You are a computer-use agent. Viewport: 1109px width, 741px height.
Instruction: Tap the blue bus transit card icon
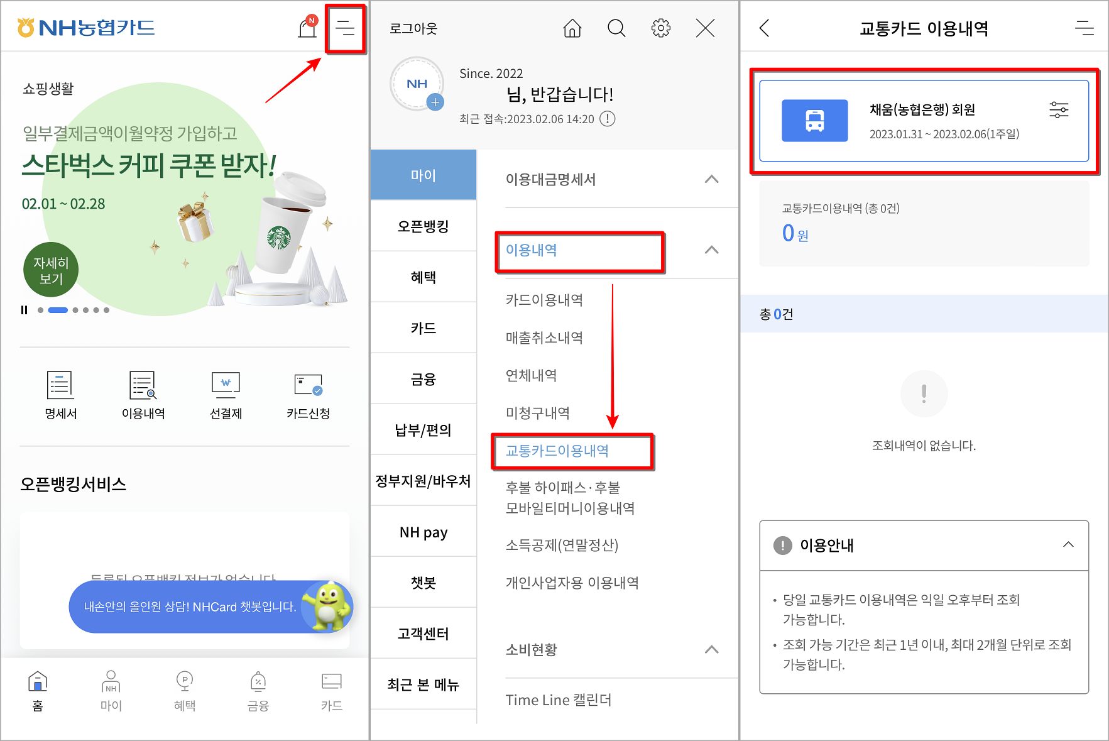pos(814,121)
